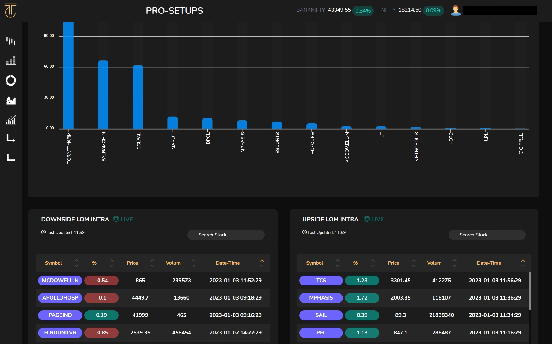Click BANKNIFTY 0.34% change badge
This screenshot has height=344, width=552.
click(363, 10)
